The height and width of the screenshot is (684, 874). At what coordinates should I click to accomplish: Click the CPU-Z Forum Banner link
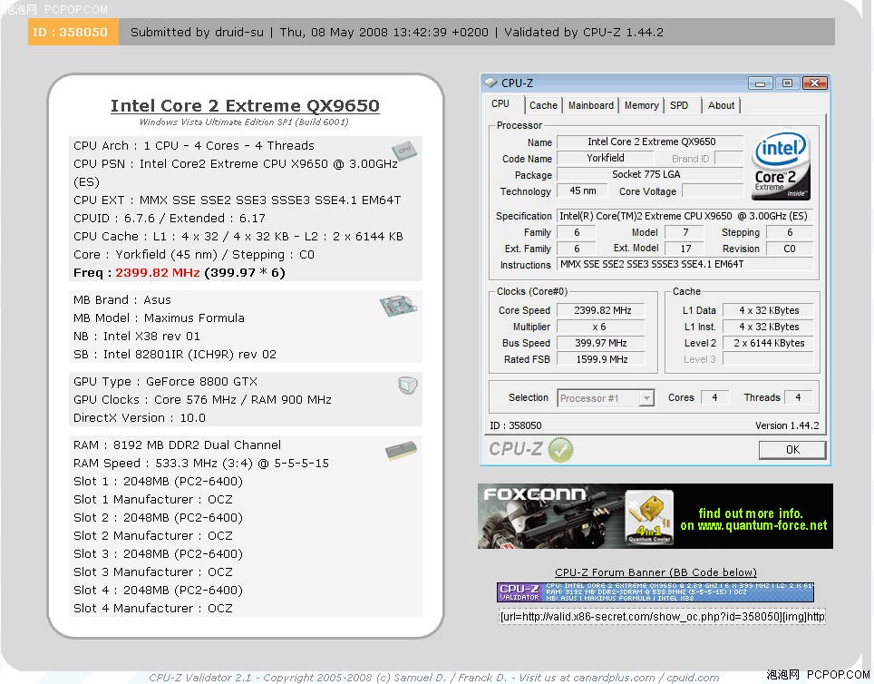coord(655,572)
